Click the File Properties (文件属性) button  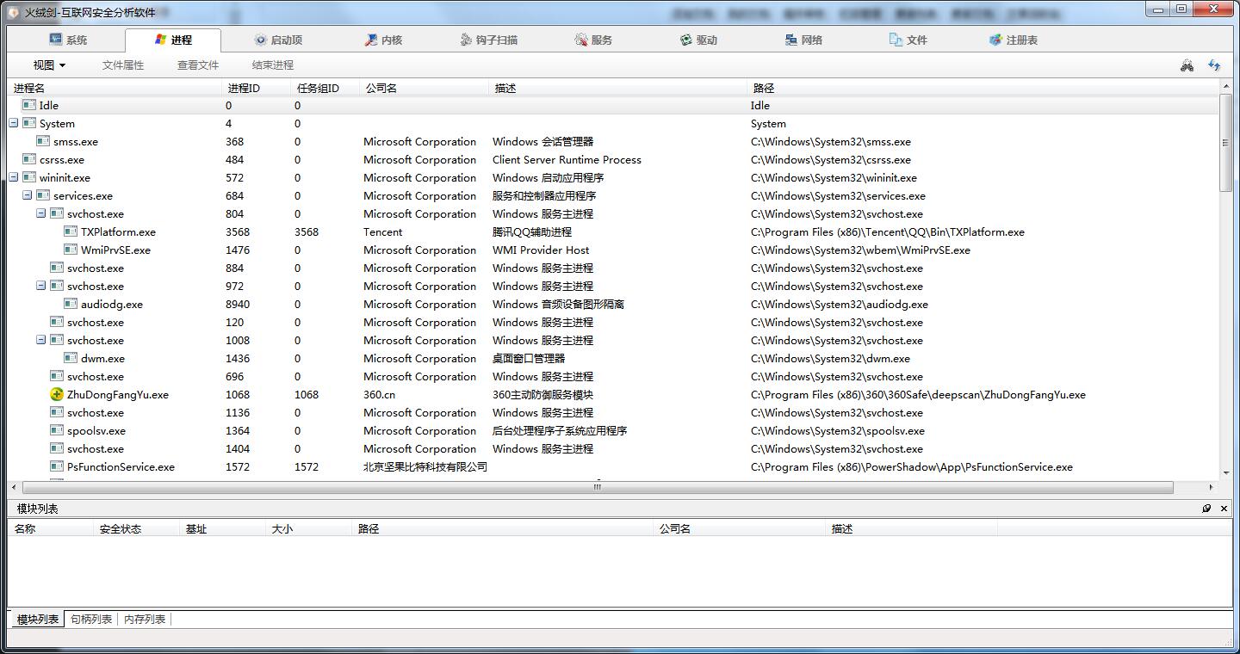coord(123,65)
